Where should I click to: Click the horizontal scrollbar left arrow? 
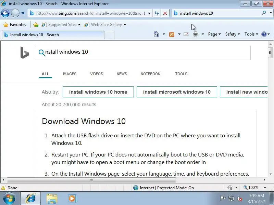(x=3, y=180)
